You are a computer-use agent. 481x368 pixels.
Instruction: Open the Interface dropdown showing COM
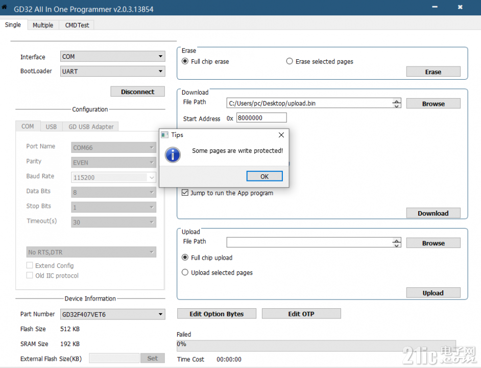pyautogui.click(x=112, y=57)
